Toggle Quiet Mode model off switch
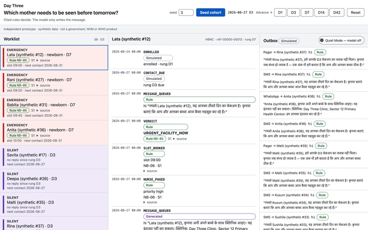The height and width of the screenshot is (230, 368). point(341,40)
